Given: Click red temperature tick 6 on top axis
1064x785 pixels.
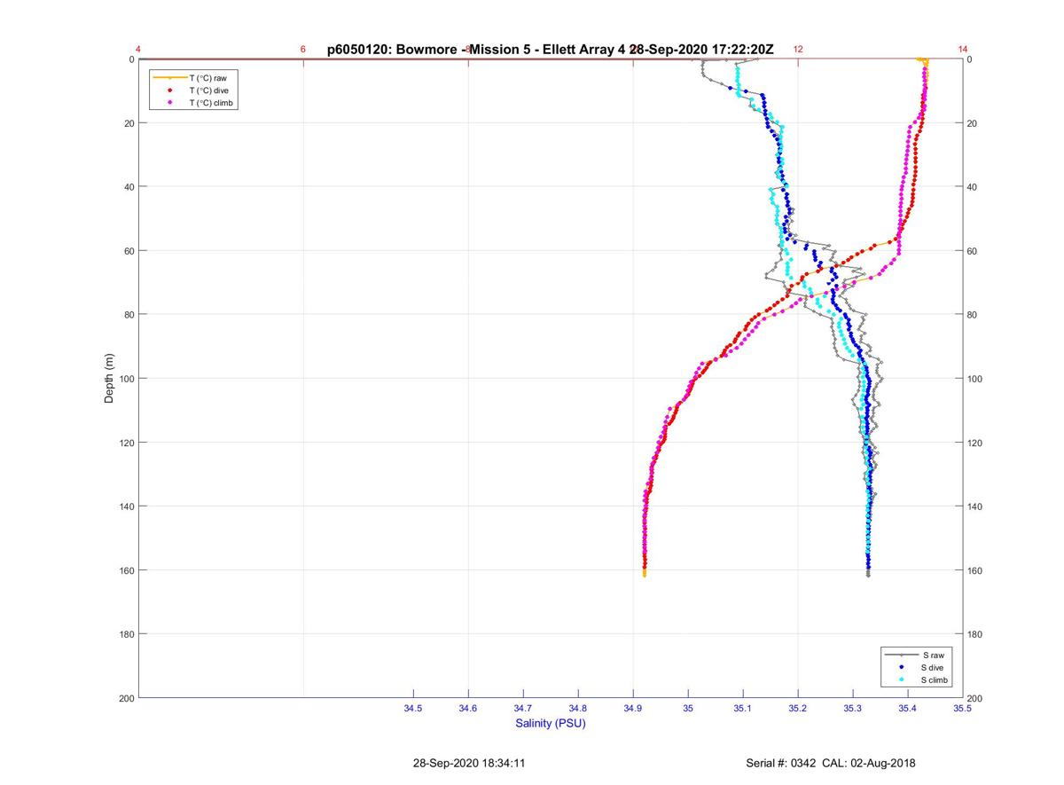Looking at the screenshot, I should (303, 50).
